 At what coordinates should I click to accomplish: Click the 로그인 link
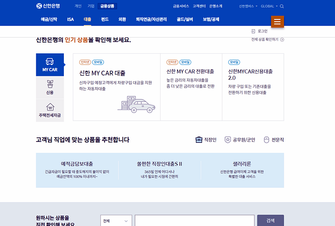(263, 31)
